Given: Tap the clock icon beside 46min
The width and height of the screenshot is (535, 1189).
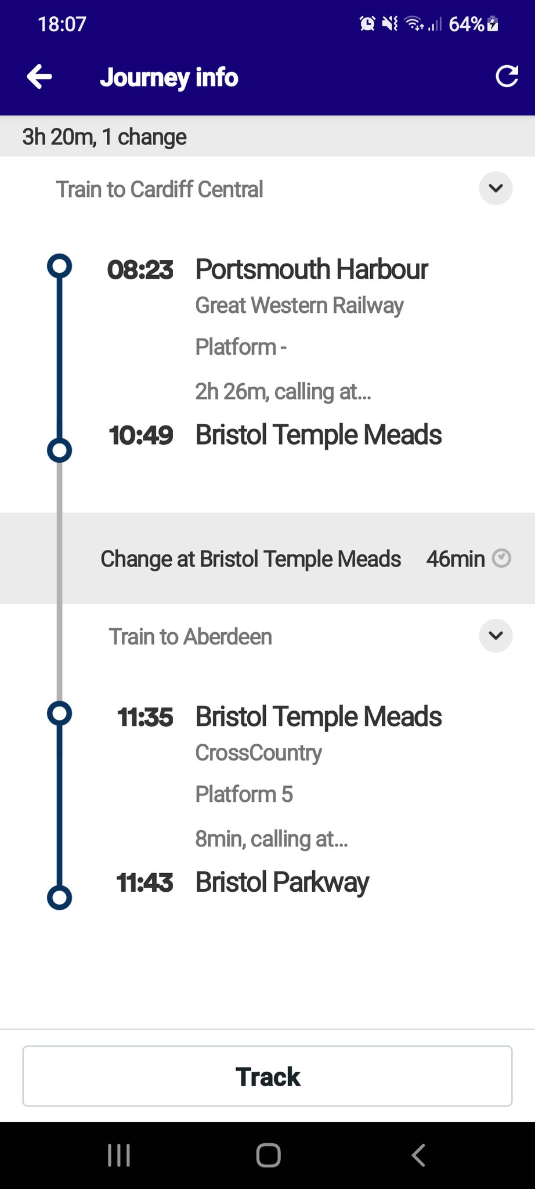Looking at the screenshot, I should pyautogui.click(x=501, y=559).
